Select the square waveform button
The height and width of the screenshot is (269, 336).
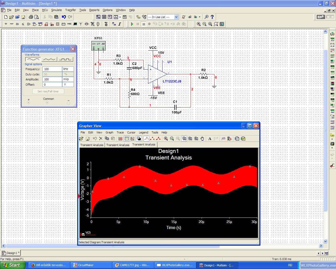65,59
